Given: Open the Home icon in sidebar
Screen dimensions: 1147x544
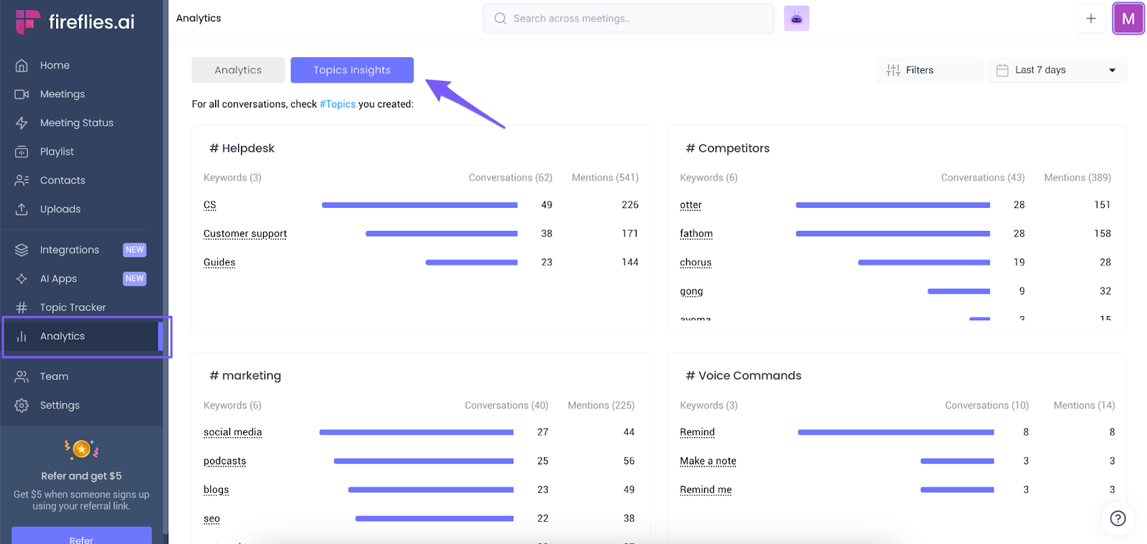Looking at the screenshot, I should (22, 65).
